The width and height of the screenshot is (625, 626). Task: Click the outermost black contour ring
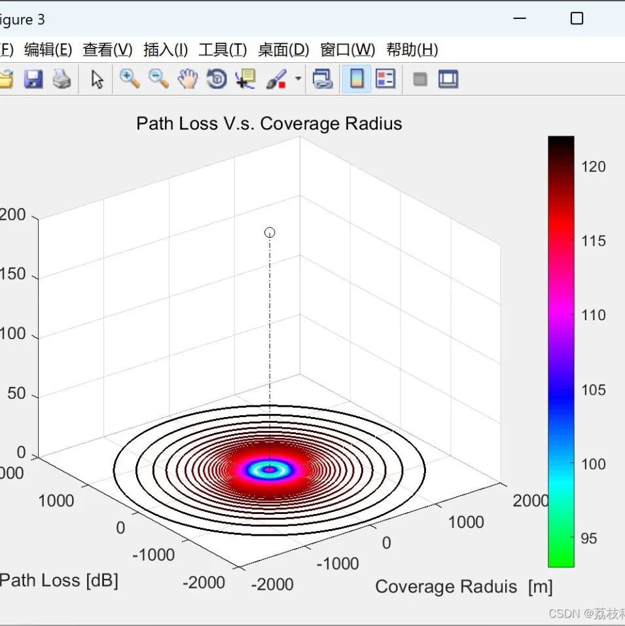click(270, 534)
